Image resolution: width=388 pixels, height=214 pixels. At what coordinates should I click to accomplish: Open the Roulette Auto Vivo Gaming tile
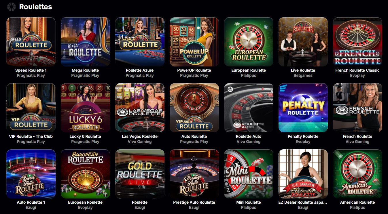(249, 108)
